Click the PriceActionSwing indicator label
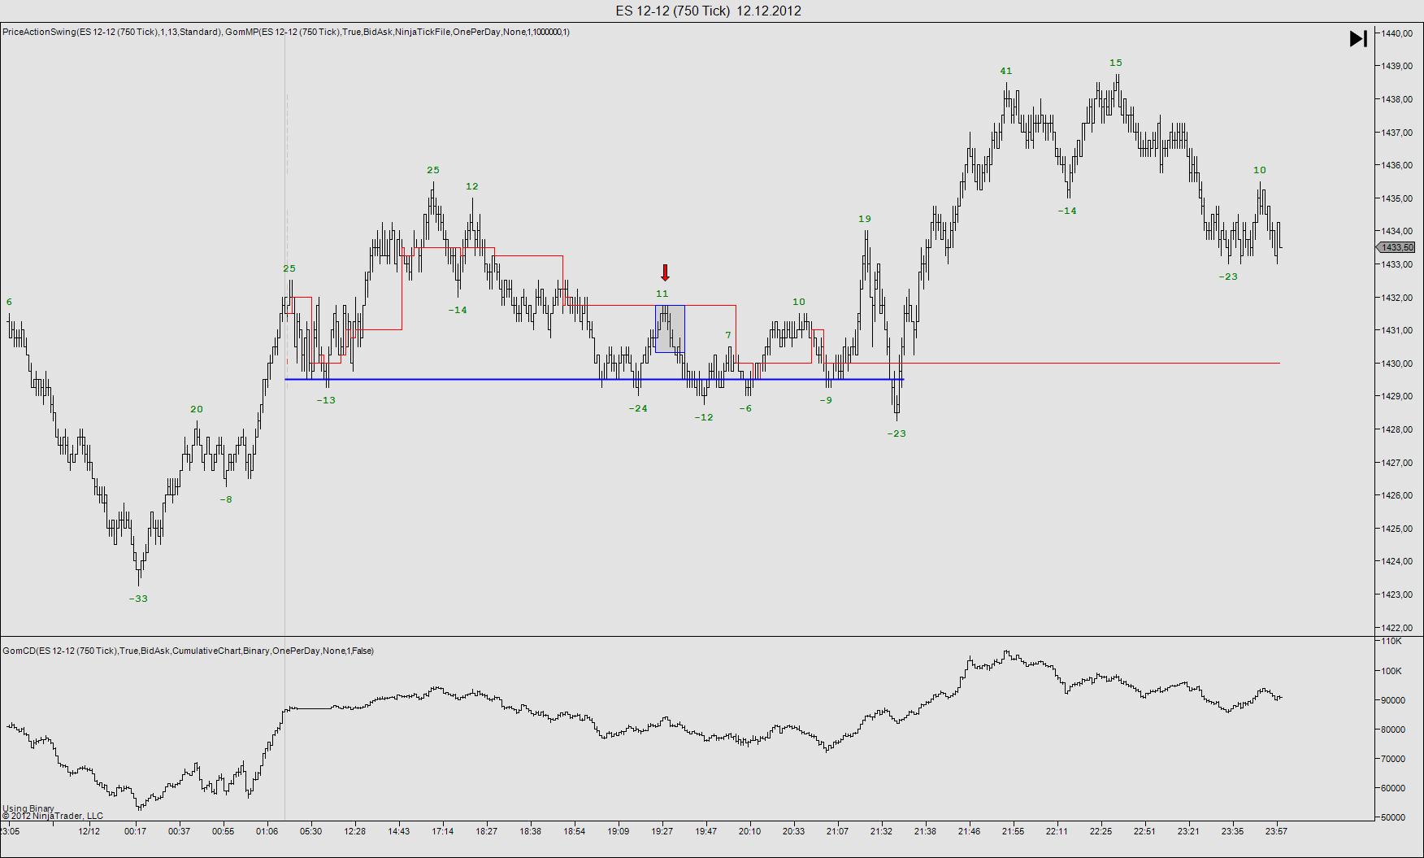The width and height of the screenshot is (1424, 858). click(112, 32)
